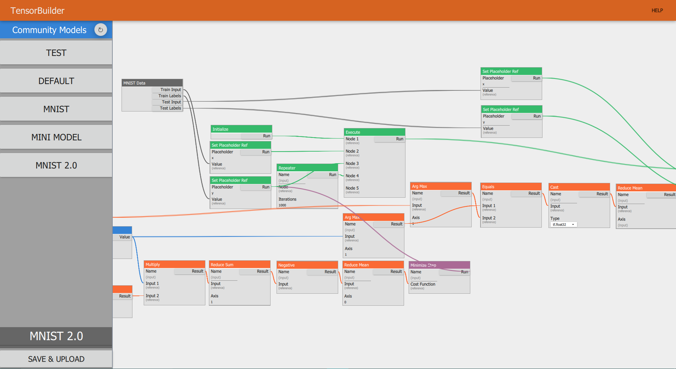
Task: Click the Train Labels output port
Action: (167, 96)
